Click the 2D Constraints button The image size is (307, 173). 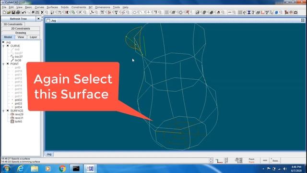pos(21,28)
